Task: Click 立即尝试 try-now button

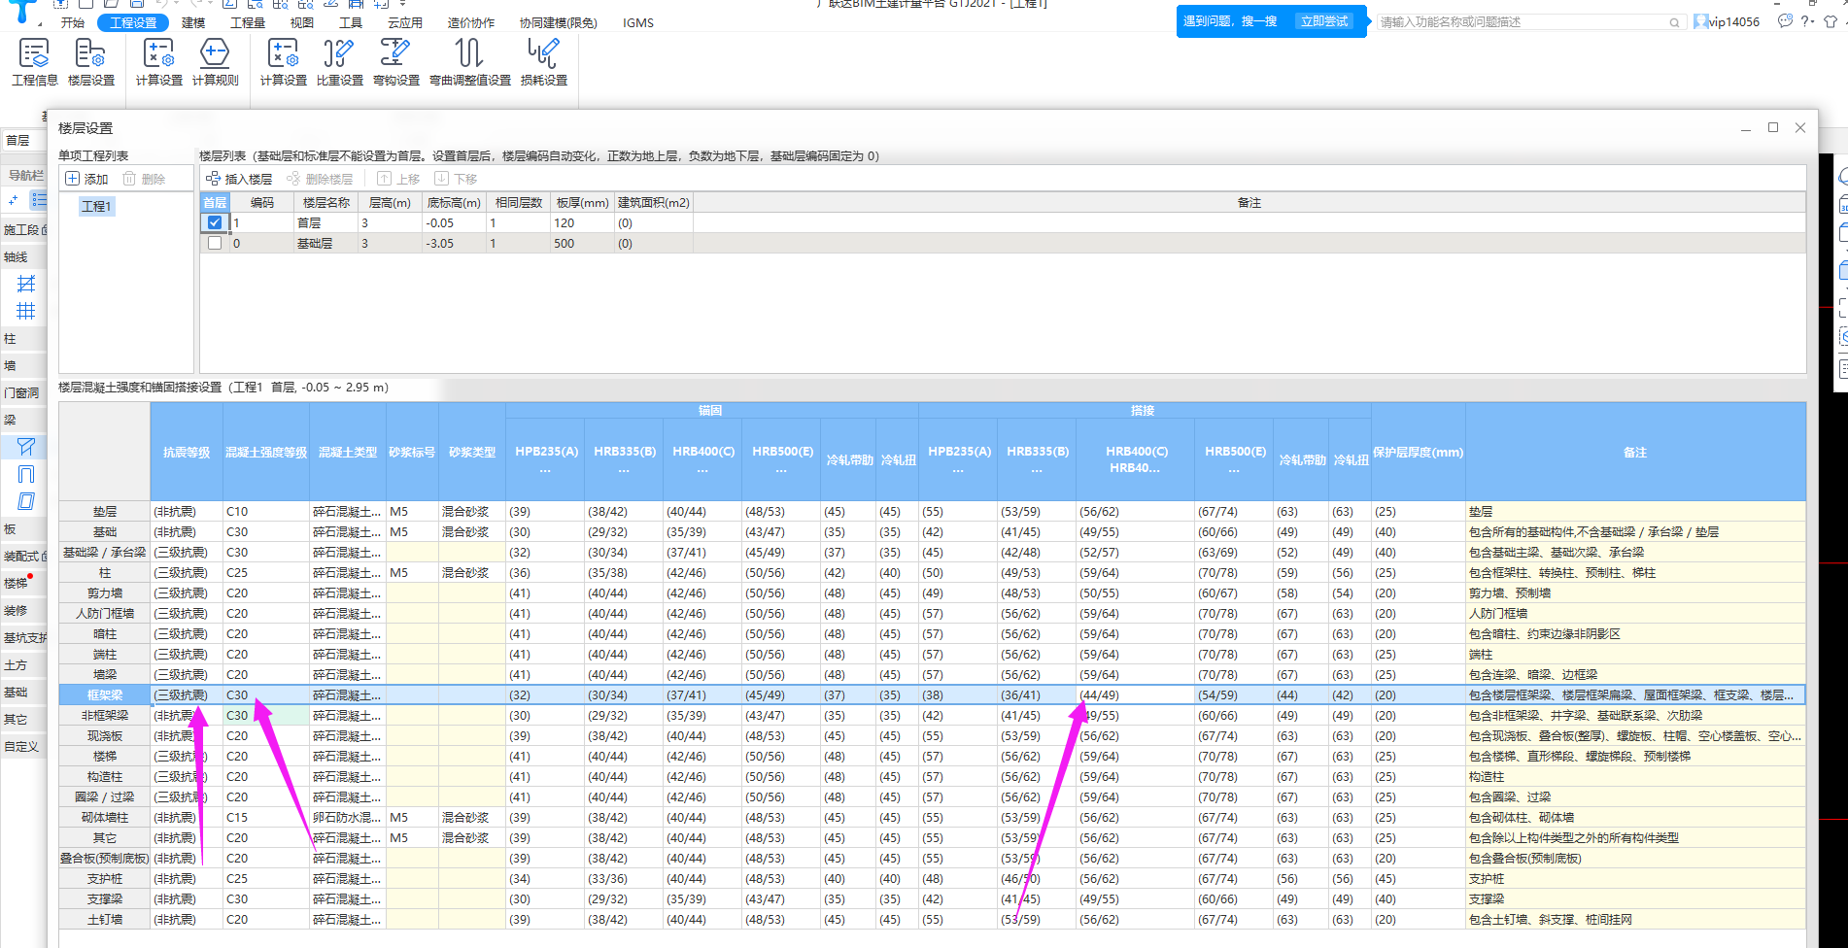Action: 1324,21
